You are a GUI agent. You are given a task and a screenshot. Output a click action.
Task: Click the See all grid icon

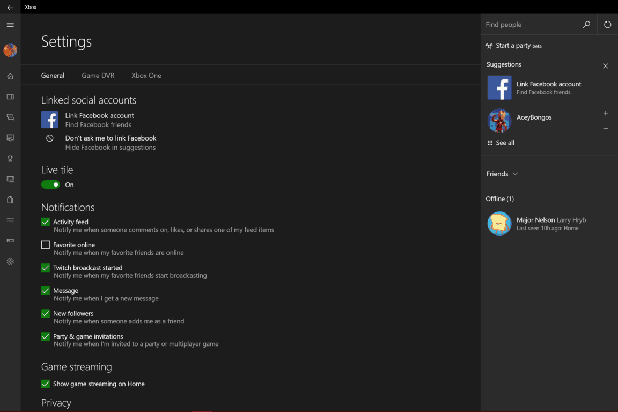tap(490, 143)
